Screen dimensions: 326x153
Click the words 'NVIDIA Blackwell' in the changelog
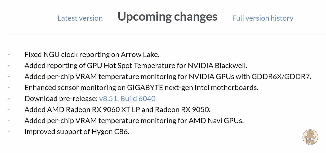click(x=217, y=66)
